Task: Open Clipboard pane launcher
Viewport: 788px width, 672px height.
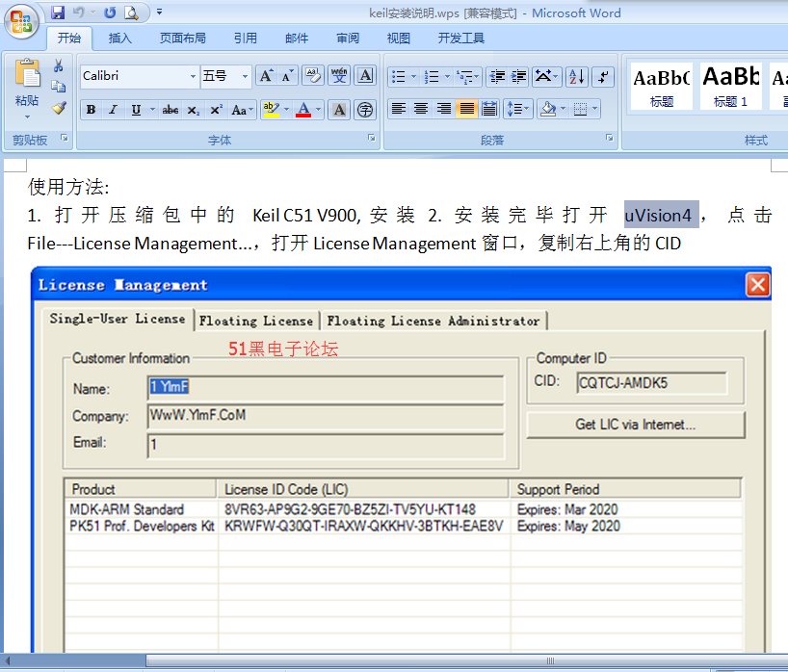Action: [65, 138]
